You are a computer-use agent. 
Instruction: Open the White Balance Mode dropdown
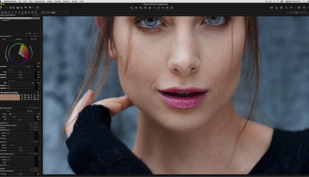tap(20, 114)
